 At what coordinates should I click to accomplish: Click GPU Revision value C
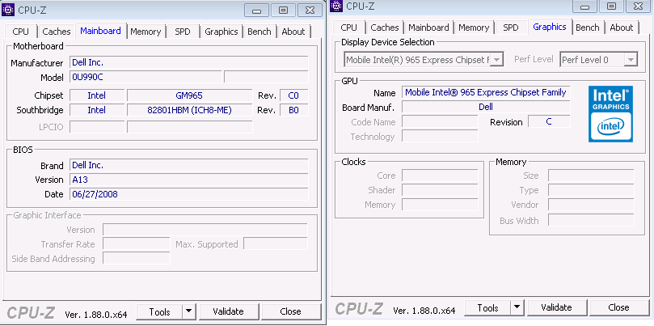549,121
